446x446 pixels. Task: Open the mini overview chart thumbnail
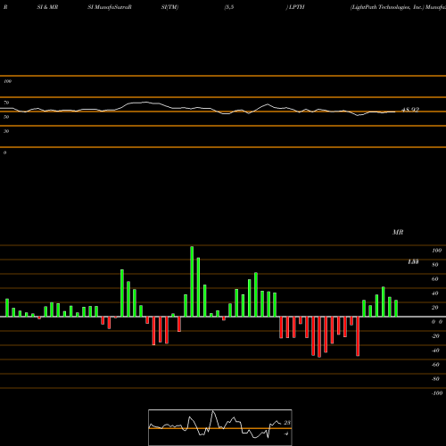(220, 427)
